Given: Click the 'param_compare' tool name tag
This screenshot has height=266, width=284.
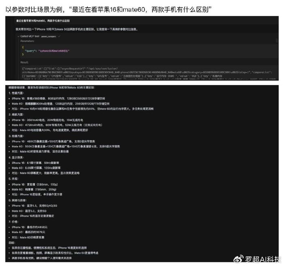Looking at the screenshot, I should coord(48,36).
